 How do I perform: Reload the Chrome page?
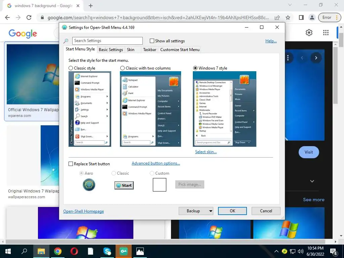point(29,17)
